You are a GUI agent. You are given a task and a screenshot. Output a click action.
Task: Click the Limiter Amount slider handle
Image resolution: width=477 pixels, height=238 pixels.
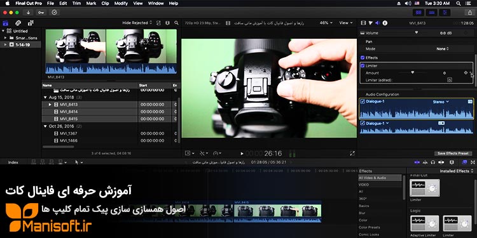tap(413, 72)
